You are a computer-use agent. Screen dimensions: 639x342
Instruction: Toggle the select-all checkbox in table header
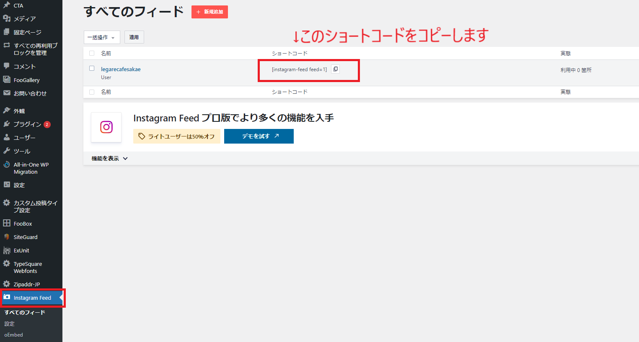point(92,53)
